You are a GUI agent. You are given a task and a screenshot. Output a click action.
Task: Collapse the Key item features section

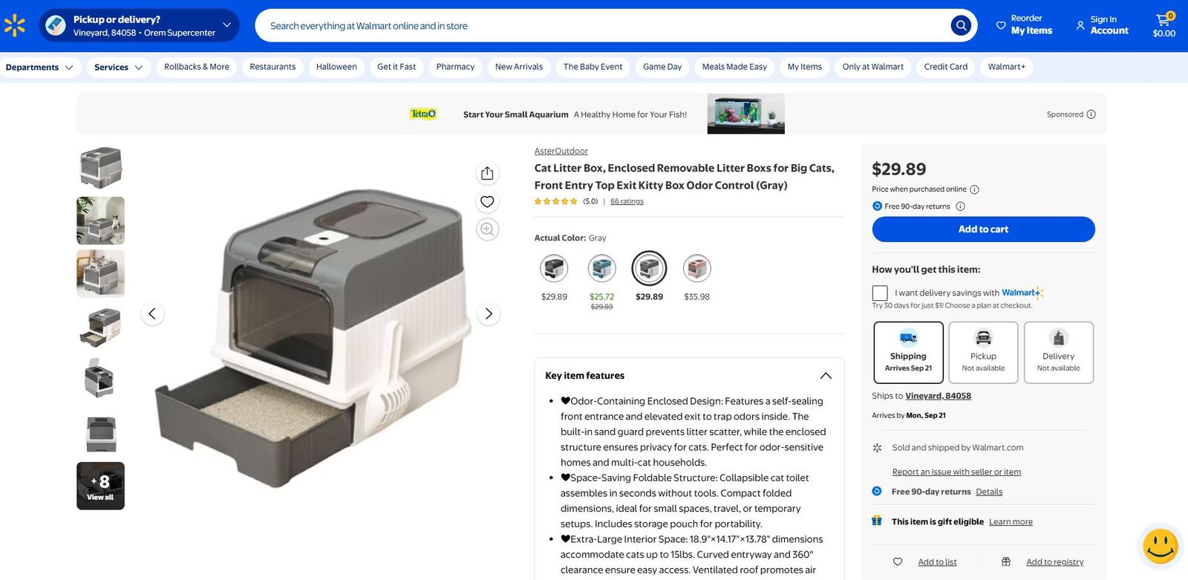coord(826,376)
